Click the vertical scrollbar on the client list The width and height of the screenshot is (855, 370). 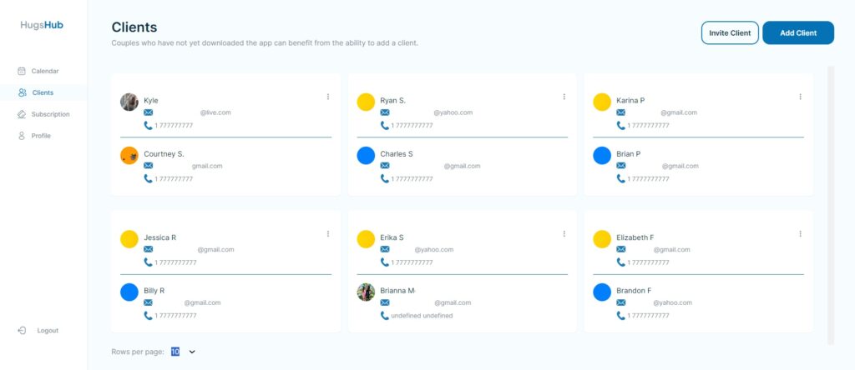tap(830, 204)
